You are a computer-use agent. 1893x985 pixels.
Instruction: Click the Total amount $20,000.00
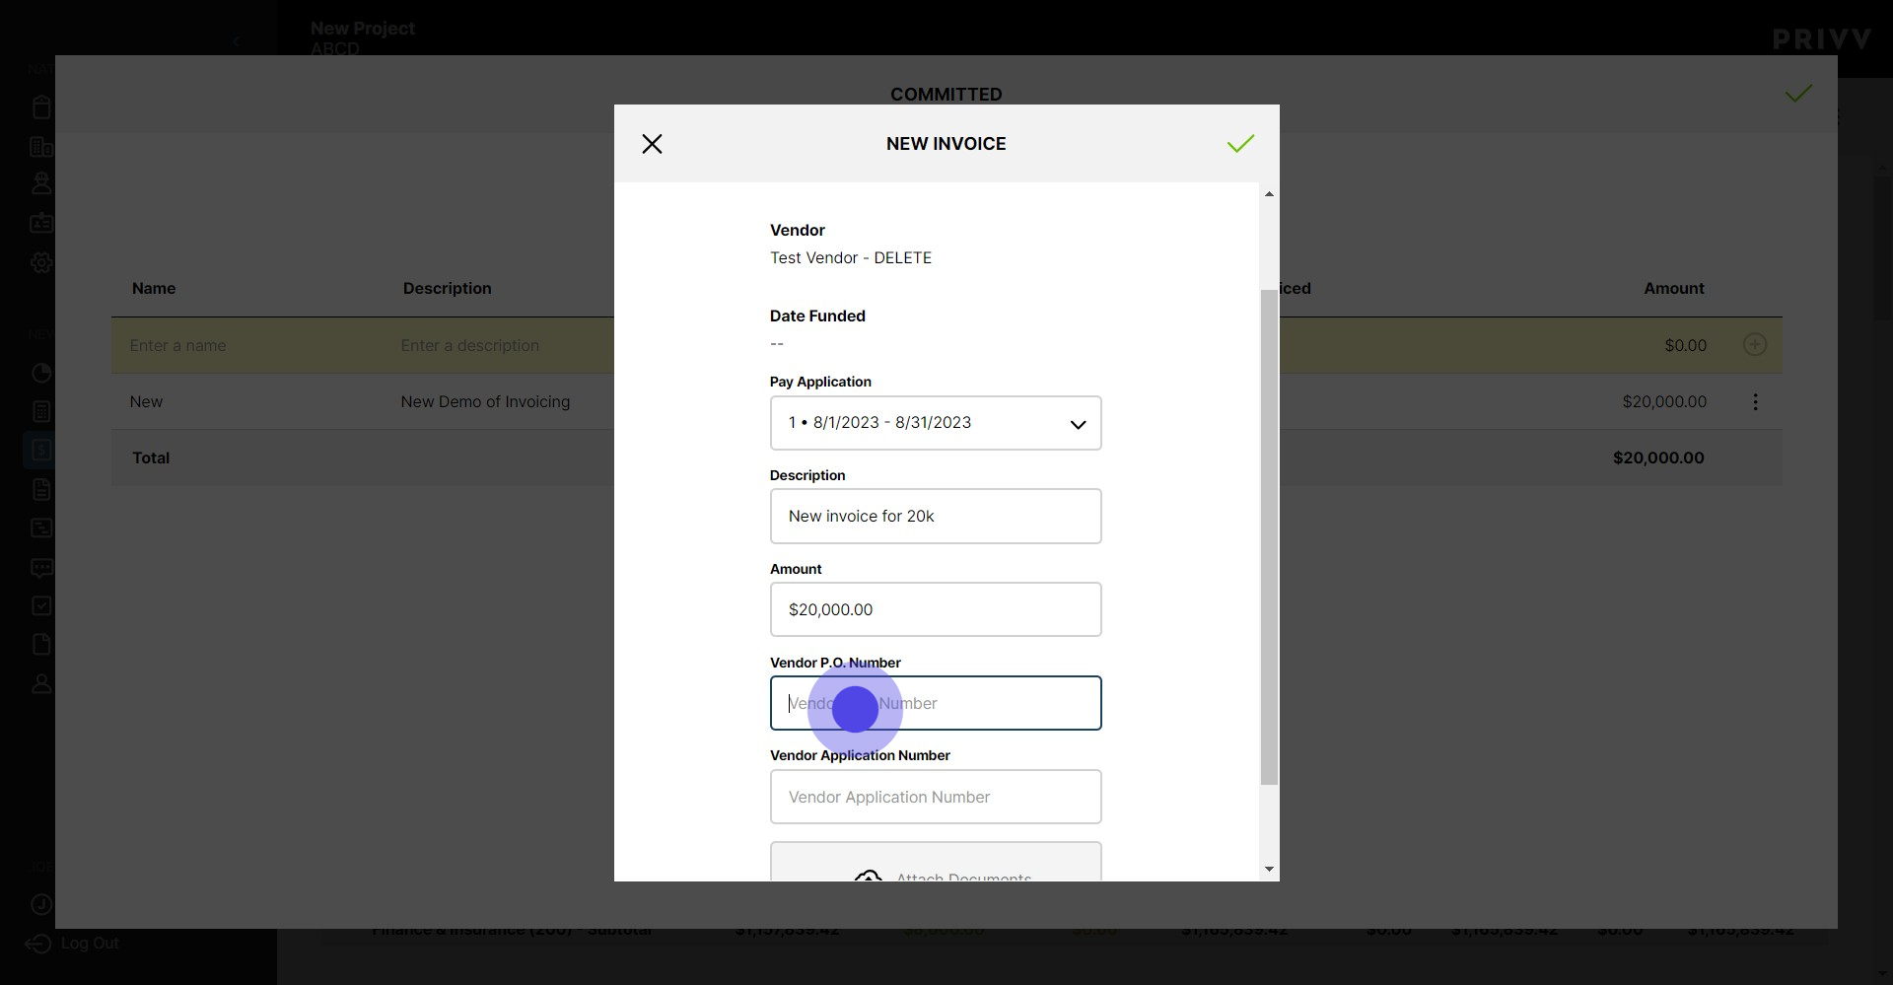click(1658, 458)
